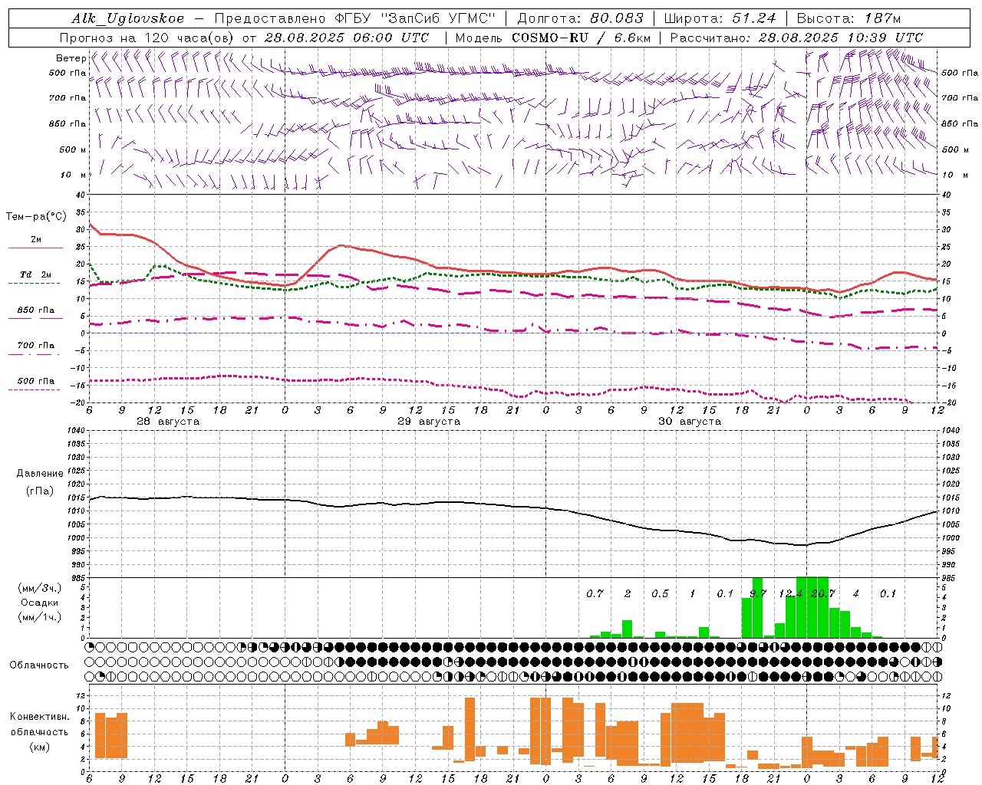Click the "9.7" precipitation total value

pyautogui.click(x=757, y=594)
